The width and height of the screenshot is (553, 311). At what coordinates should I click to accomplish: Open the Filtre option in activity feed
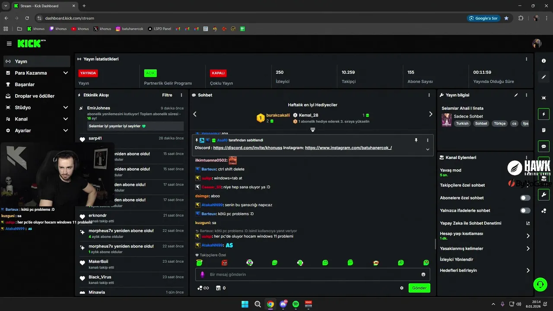(167, 95)
